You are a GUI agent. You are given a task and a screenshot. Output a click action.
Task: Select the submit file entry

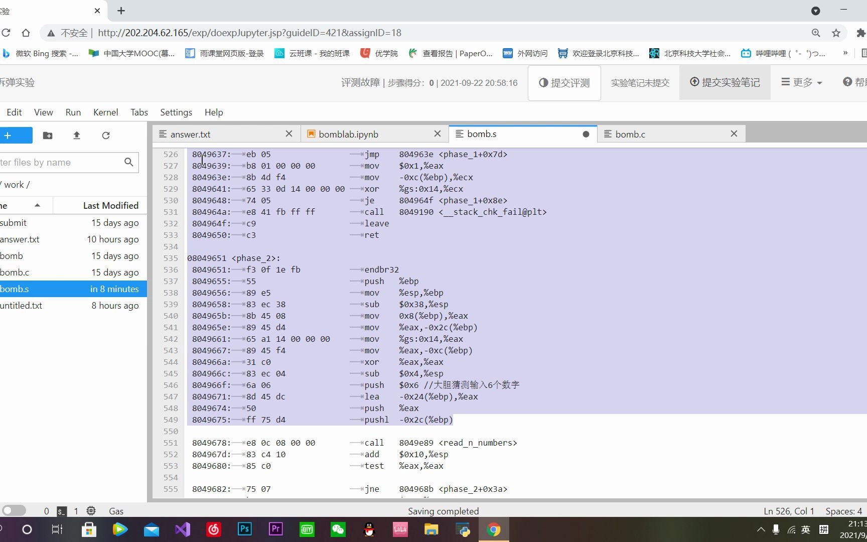coord(73,222)
